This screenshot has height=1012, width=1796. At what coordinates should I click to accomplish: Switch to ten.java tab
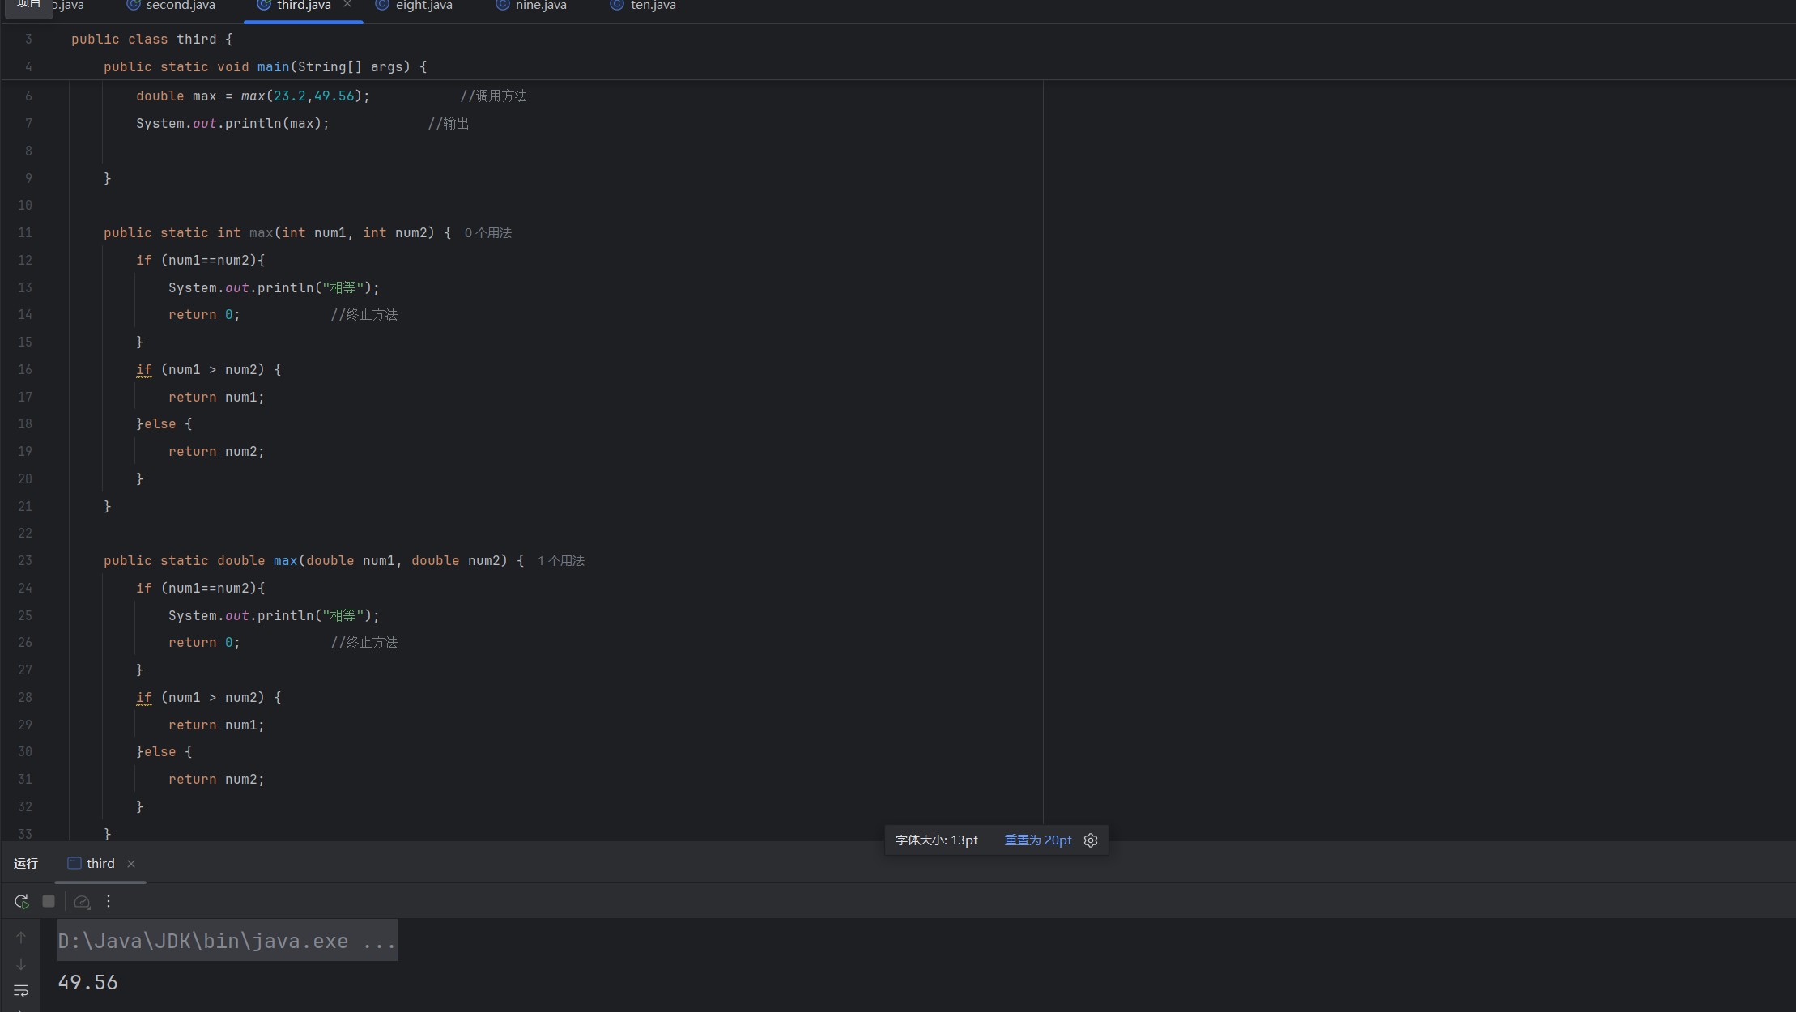[644, 6]
